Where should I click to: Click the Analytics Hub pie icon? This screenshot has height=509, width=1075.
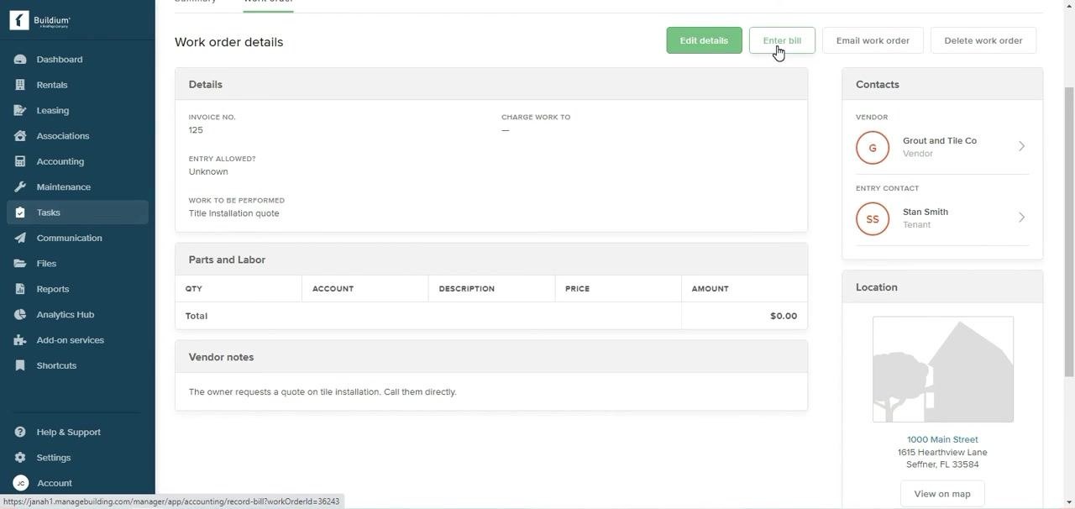20,314
